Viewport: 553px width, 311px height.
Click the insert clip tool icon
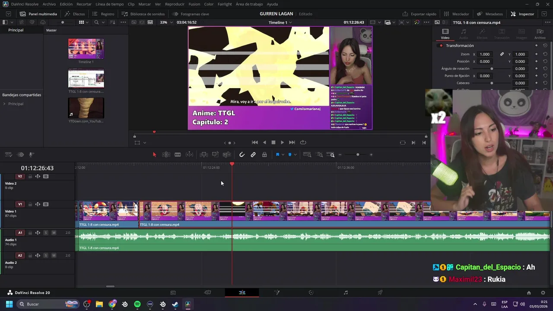[x=204, y=155]
